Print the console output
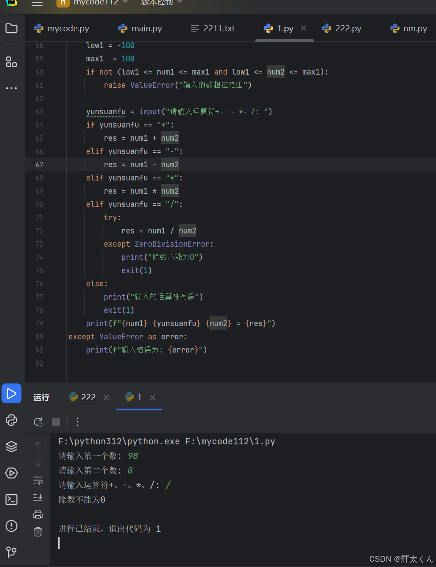Screen dimensions: 436x567 click(38, 514)
